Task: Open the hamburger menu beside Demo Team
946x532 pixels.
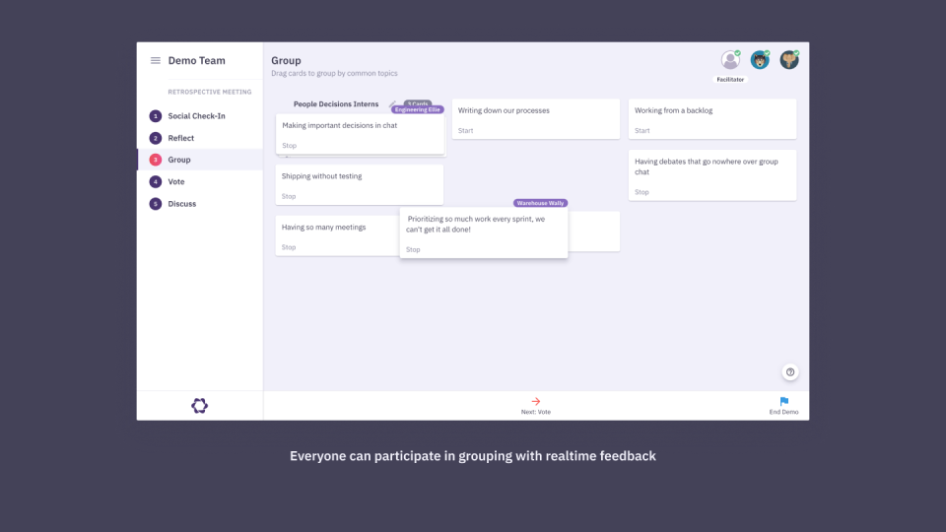Action: (x=155, y=61)
